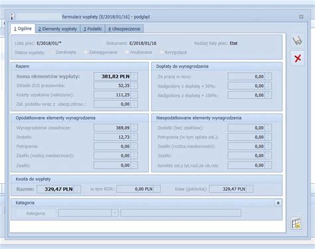Close the formularz wypłaty window

coord(301,17)
